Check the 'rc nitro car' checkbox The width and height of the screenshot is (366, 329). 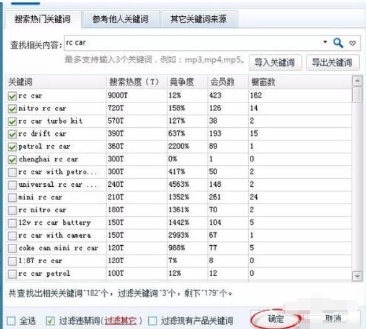[12, 210]
